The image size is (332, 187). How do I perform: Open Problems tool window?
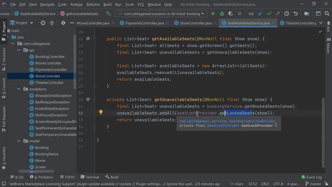tap(41, 177)
